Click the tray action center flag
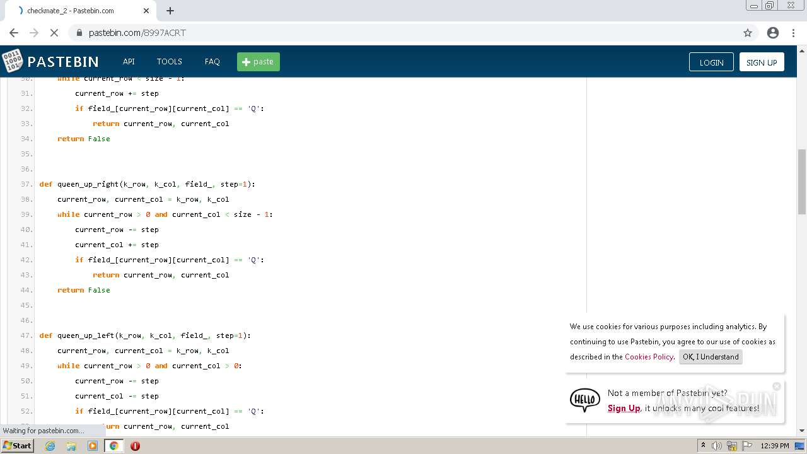This screenshot has width=807, height=454. (747, 446)
